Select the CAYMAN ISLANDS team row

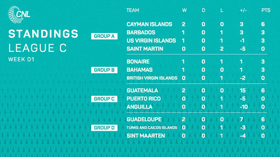point(197,24)
